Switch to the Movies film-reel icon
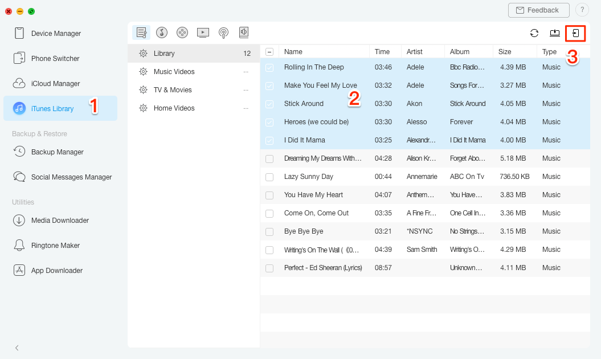The height and width of the screenshot is (359, 601). (182, 32)
